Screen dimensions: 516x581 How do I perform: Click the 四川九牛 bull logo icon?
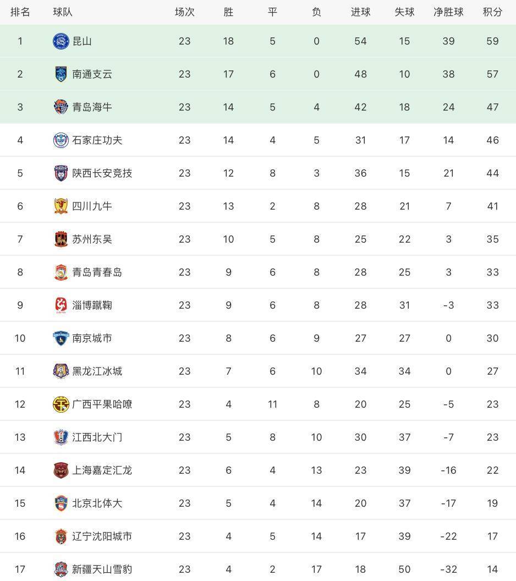click(61, 206)
